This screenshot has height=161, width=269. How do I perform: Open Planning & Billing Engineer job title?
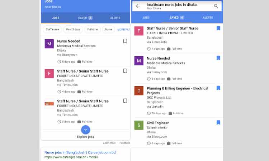pyautogui.click(x=178, y=91)
